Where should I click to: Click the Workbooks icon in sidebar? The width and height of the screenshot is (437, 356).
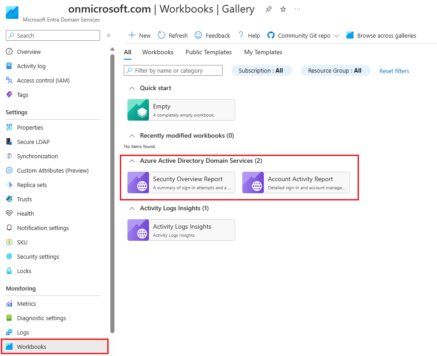point(9,347)
